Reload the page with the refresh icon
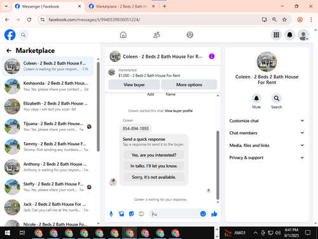Viewport: 318px width, 239px height. [x=29, y=20]
